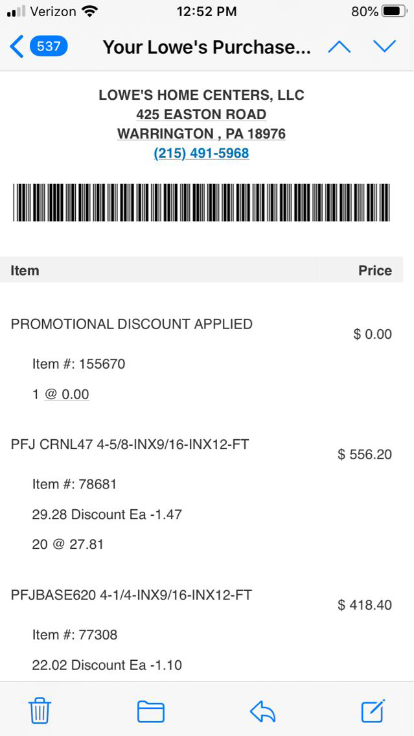Tap the receipt barcode image

(201, 202)
